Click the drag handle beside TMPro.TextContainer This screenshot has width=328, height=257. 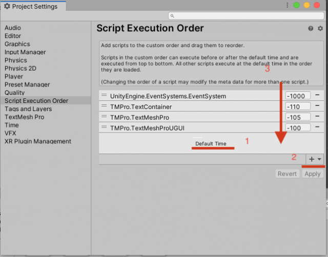coord(104,106)
